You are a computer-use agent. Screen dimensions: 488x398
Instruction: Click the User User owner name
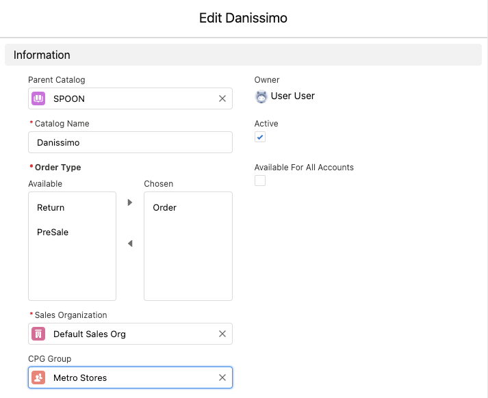click(x=293, y=96)
